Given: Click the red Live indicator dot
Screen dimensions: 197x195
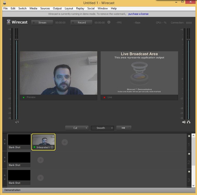Looking at the screenshot, I should [104, 97].
